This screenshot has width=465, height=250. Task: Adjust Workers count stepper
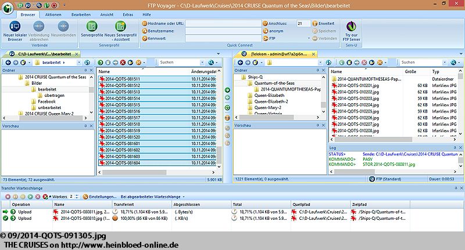[77, 197]
